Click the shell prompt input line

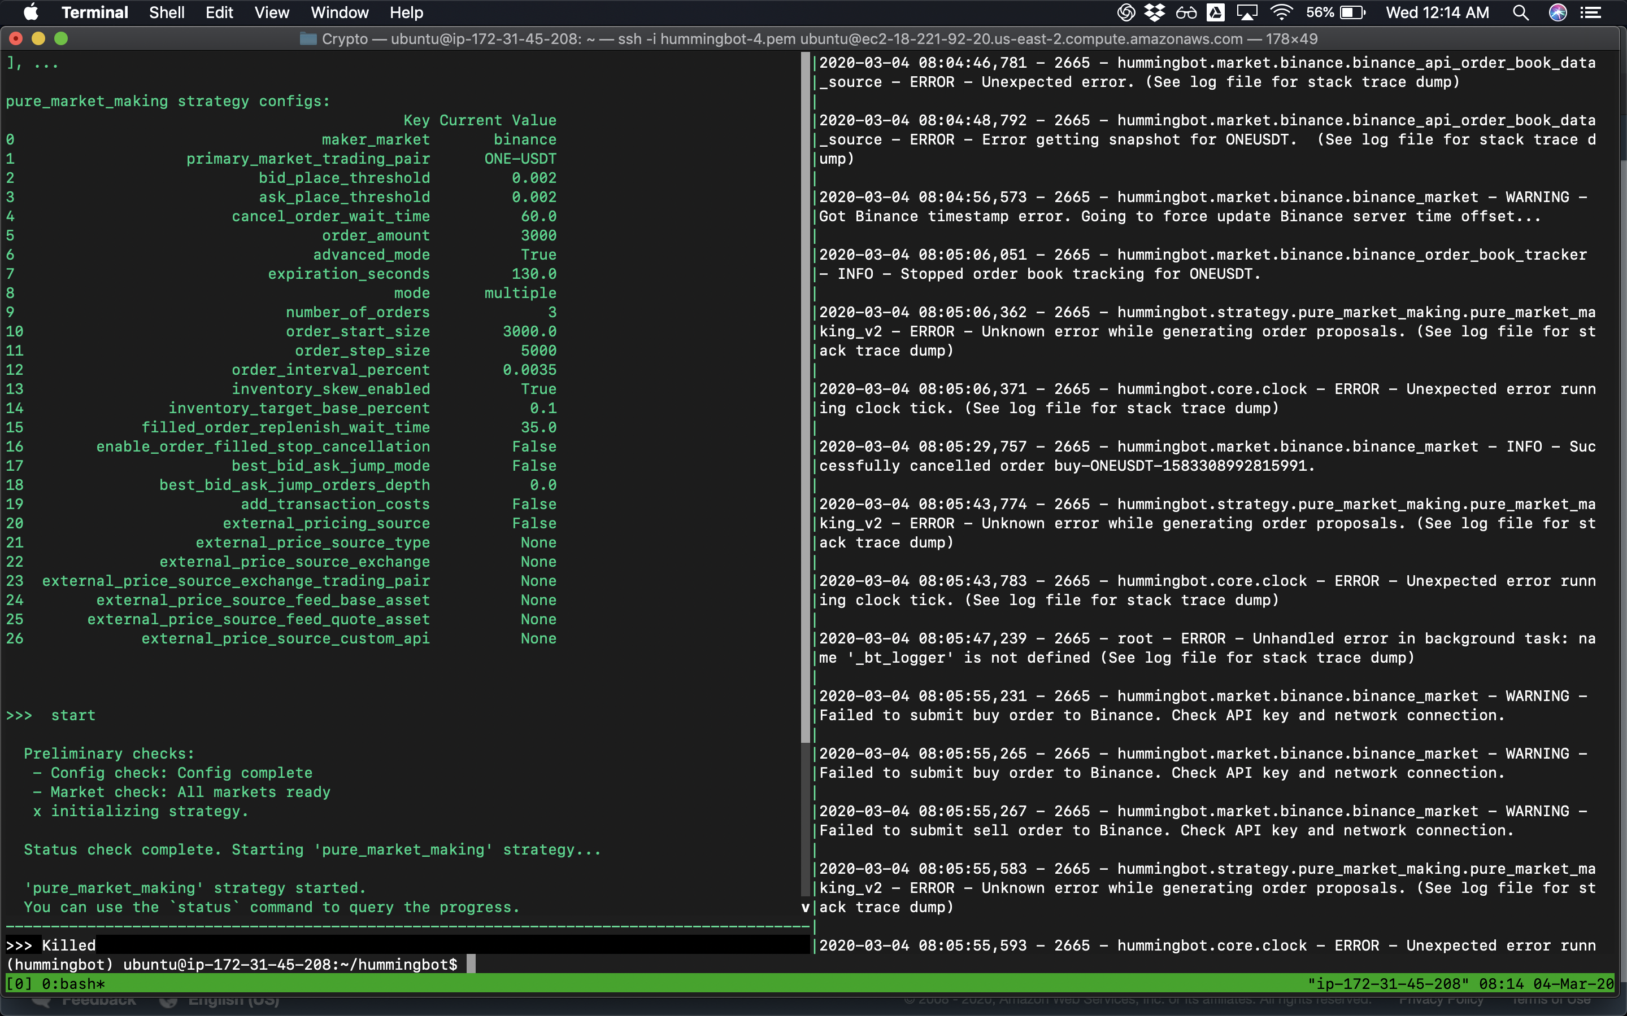(407, 964)
